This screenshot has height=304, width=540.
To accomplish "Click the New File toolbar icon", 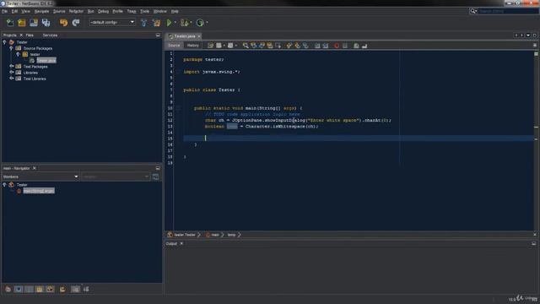I will [10, 23].
